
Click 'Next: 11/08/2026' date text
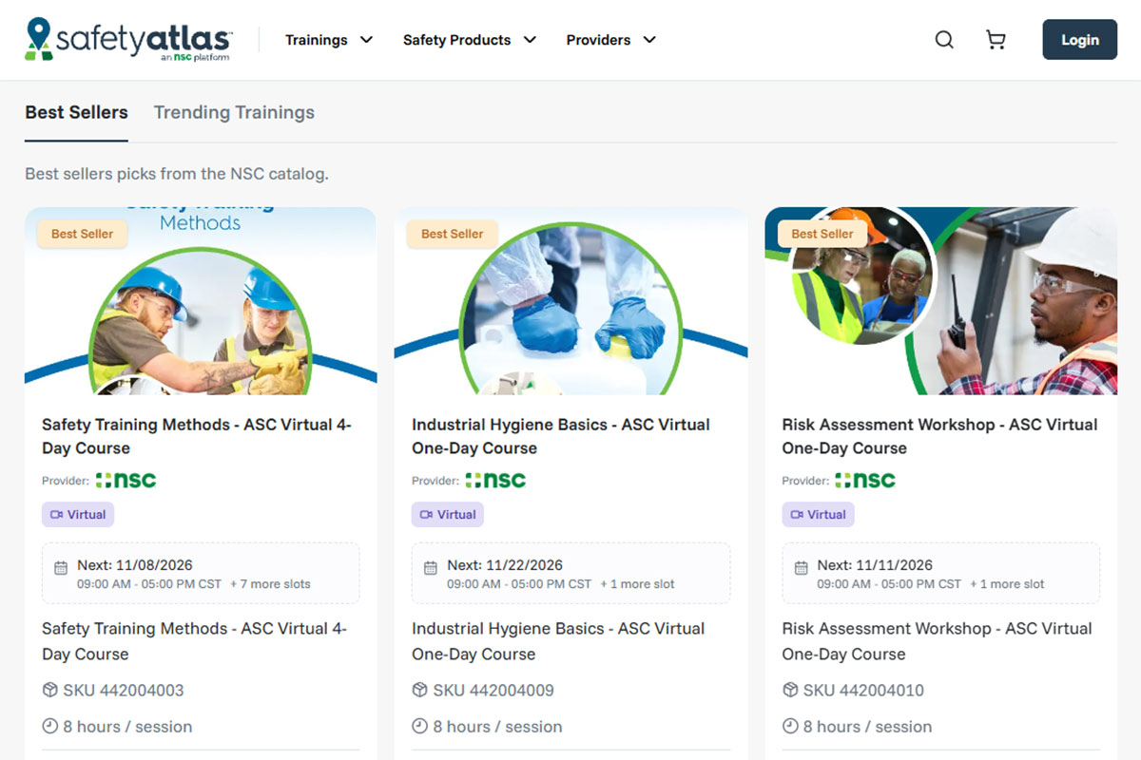135,565
